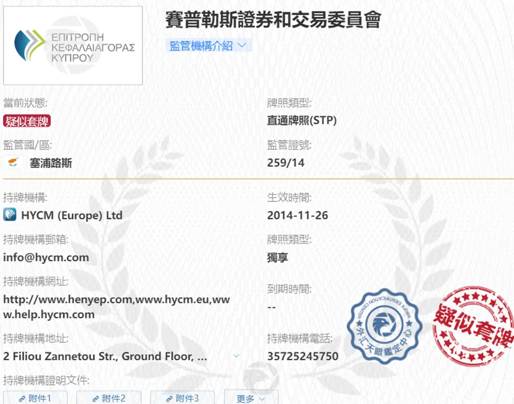Screen dimensions: 514x404
Task: Select the HYCM (Europe) Ltd name
Action: (72, 215)
